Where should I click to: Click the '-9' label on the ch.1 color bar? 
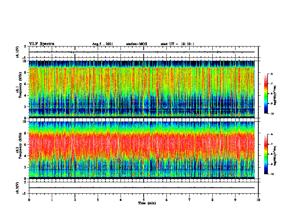271,104
